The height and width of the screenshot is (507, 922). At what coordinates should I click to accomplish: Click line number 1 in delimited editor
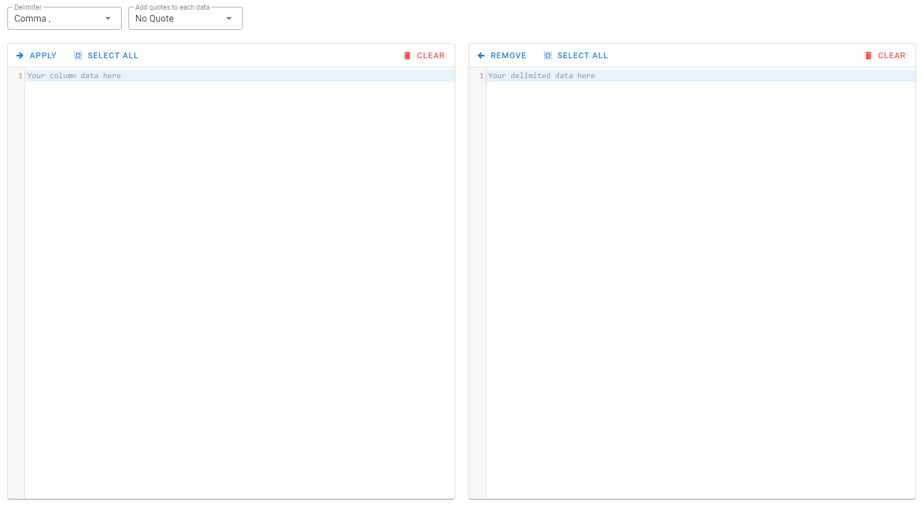click(481, 76)
